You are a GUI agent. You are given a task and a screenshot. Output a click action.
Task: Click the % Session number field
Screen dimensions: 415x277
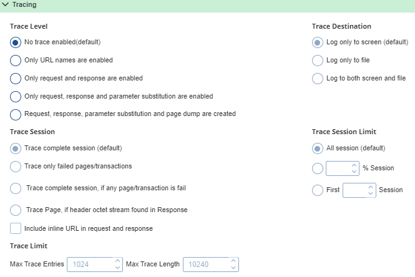click(338, 168)
